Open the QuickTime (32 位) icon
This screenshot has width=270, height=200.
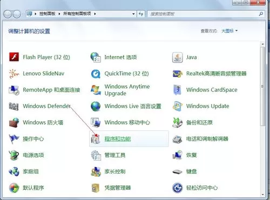click(x=96, y=73)
